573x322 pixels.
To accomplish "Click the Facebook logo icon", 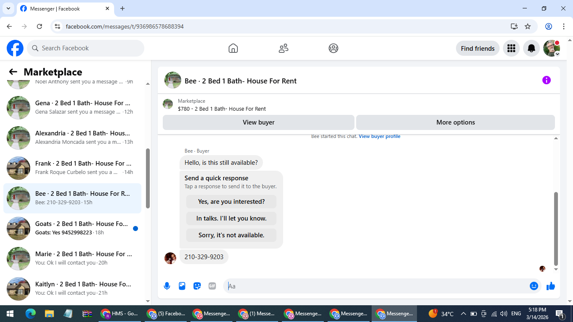I will (15, 48).
